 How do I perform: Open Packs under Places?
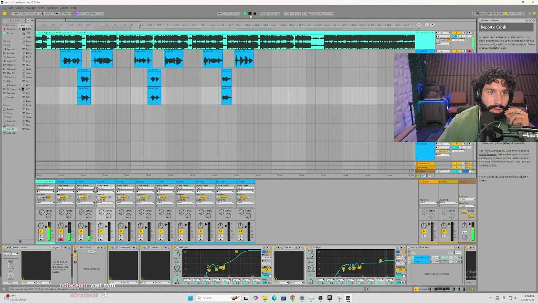tap(9, 109)
